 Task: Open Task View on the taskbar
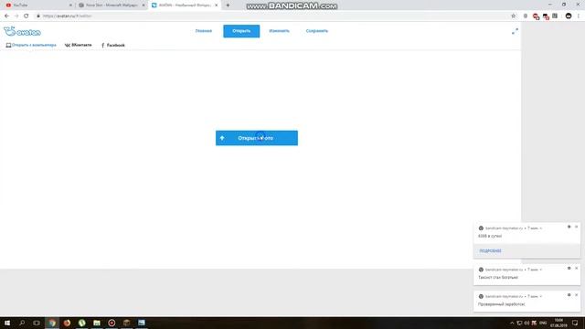coord(37,323)
